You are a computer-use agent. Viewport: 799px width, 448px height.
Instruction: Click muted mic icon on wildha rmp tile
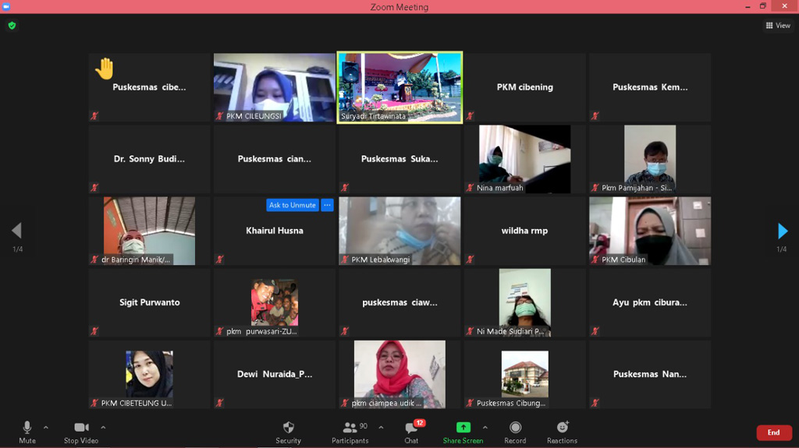470,259
